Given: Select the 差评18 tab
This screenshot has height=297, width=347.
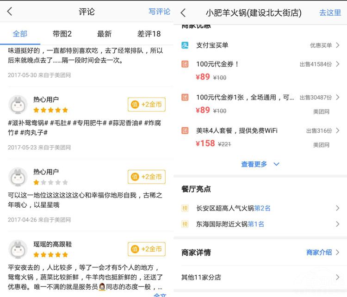Looking at the screenshot, I should (149, 34).
